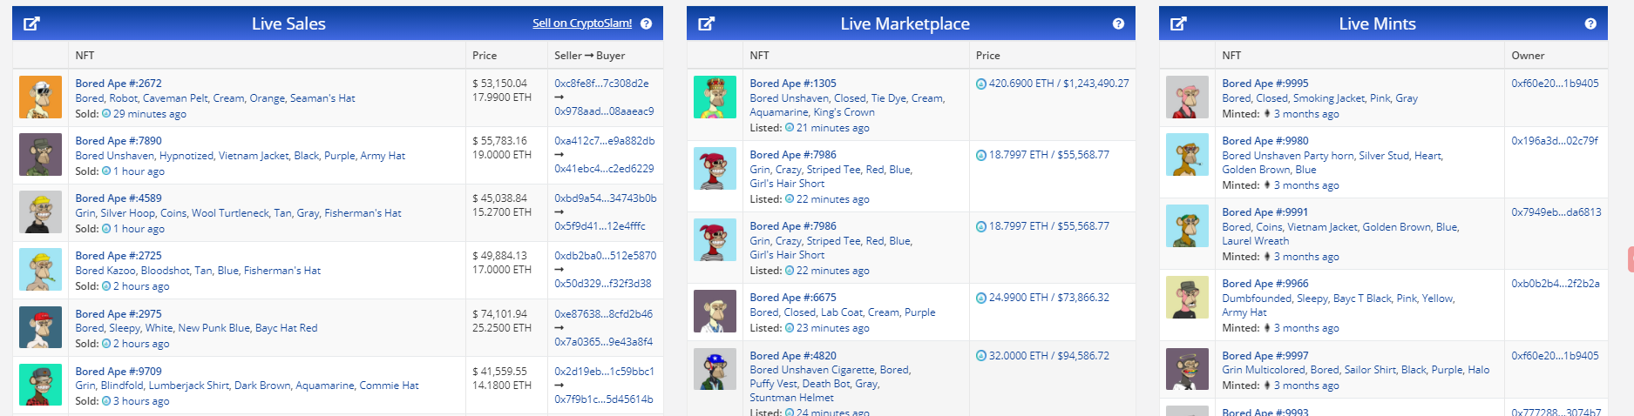Open seller address 0xa412c7...e9a882db
1634x416 pixels.
coord(604,141)
